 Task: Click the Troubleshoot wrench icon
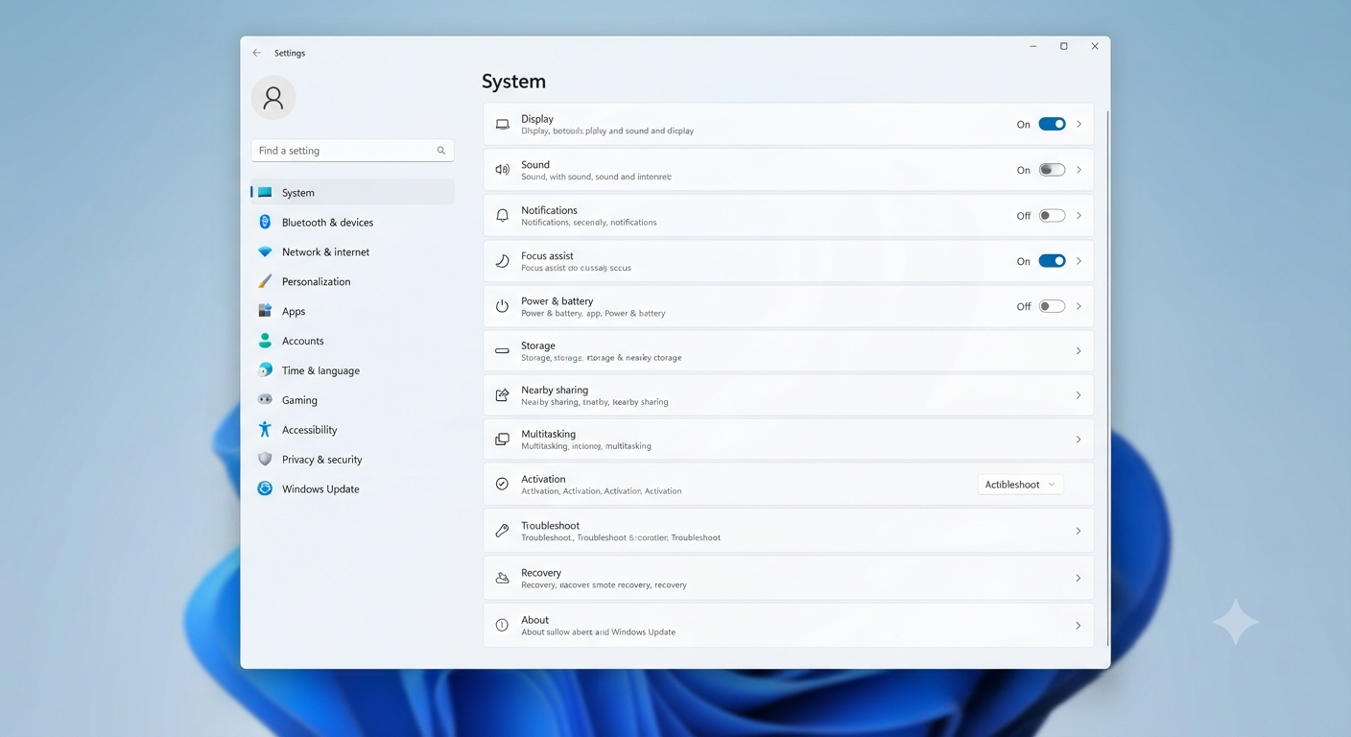point(502,531)
